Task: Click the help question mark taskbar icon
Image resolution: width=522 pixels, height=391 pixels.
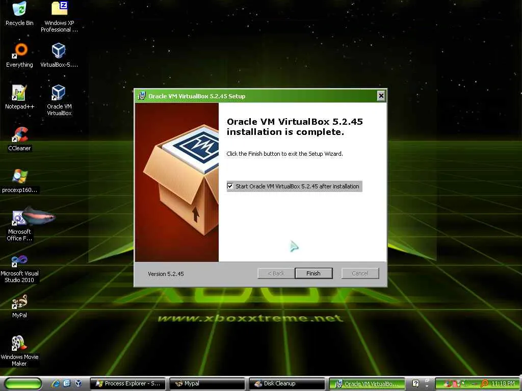Action: (415, 384)
